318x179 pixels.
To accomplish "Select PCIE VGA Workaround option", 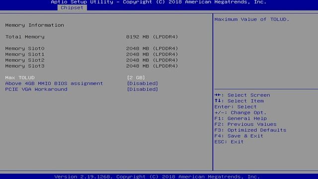I will click(x=36, y=89).
